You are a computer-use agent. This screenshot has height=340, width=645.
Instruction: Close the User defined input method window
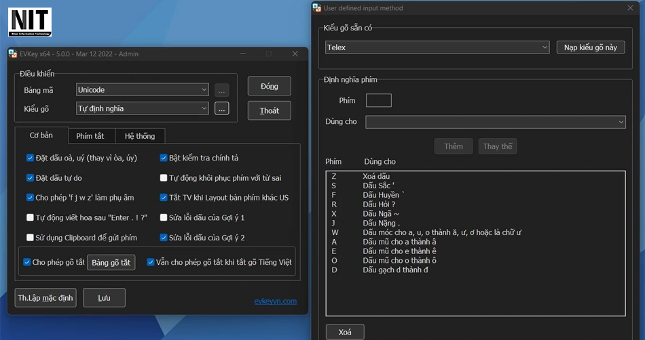click(x=630, y=8)
